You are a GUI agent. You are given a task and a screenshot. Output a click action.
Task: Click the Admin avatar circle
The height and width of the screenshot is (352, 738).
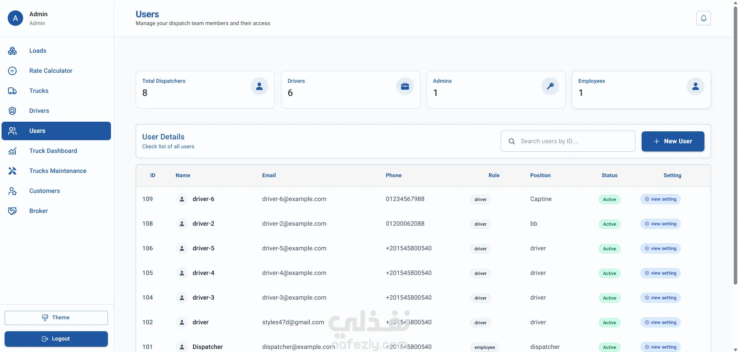tap(15, 18)
